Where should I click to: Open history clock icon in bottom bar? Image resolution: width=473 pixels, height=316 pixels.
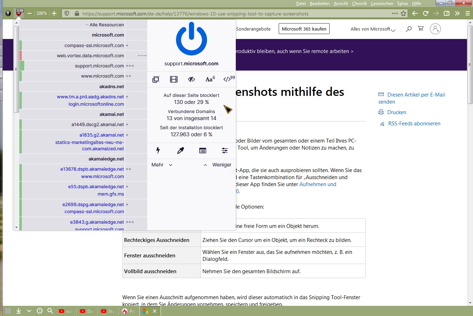(x=40, y=311)
